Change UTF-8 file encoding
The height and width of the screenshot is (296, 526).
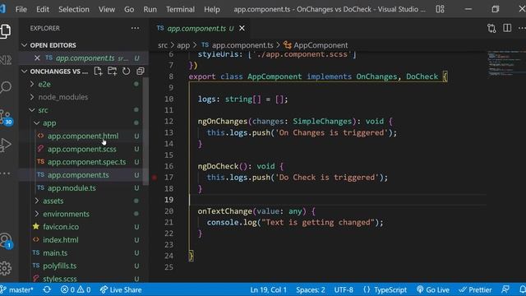click(x=344, y=289)
